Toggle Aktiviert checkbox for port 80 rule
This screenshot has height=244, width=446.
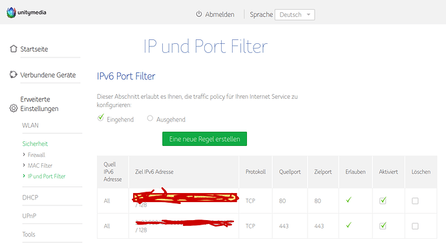click(383, 201)
